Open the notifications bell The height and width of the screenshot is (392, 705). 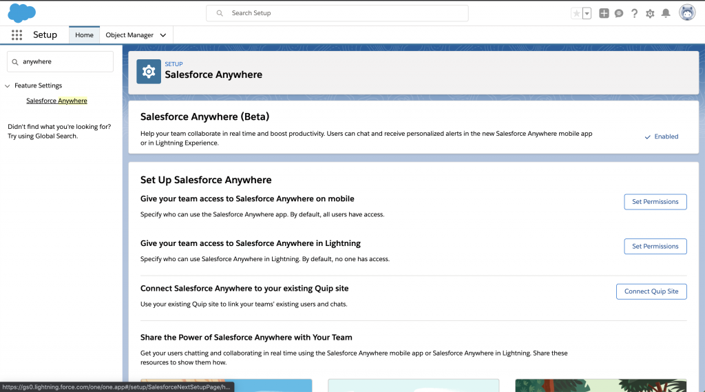pos(666,14)
